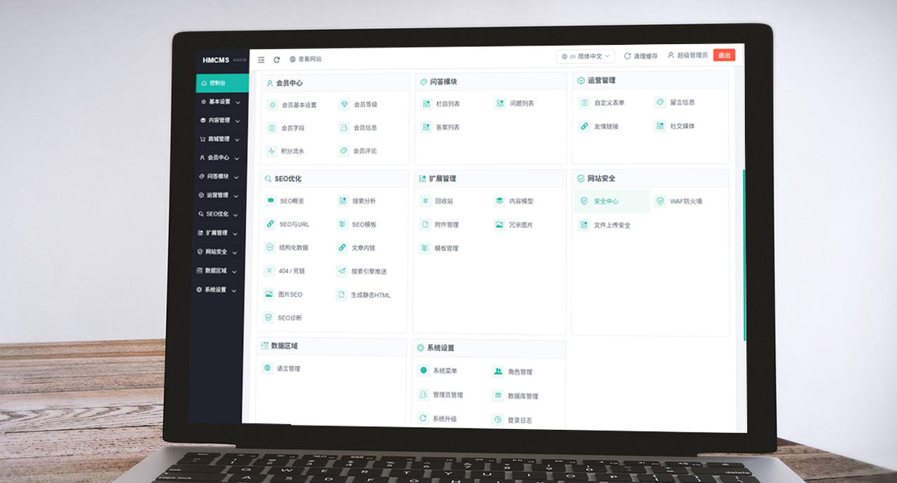Image resolution: width=897 pixels, height=483 pixels.
Task: Click the 会员信息 person icon
Action: tap(343, 127)
